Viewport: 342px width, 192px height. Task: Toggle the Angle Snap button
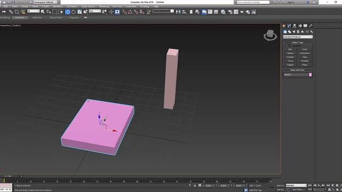130,12
